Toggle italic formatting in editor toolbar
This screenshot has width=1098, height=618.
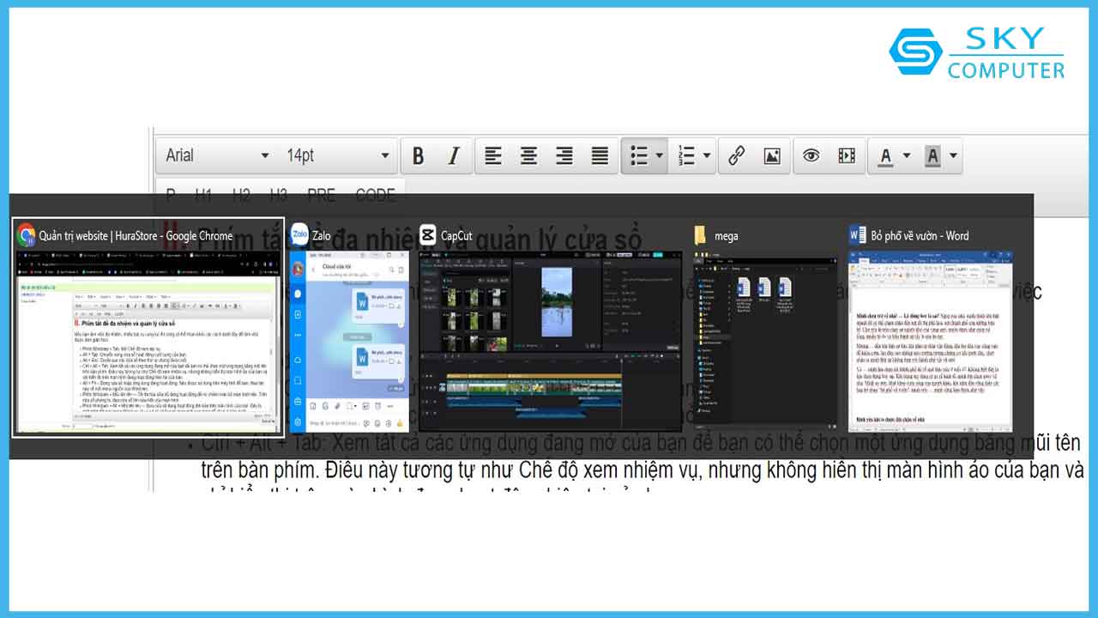453,156
